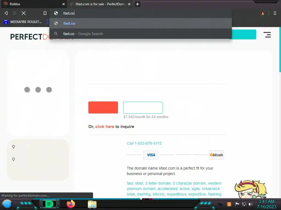This screenshot has height=210, width=281.
Task: Click the cartoon character mascot on desktop
Action: [251, 189]
